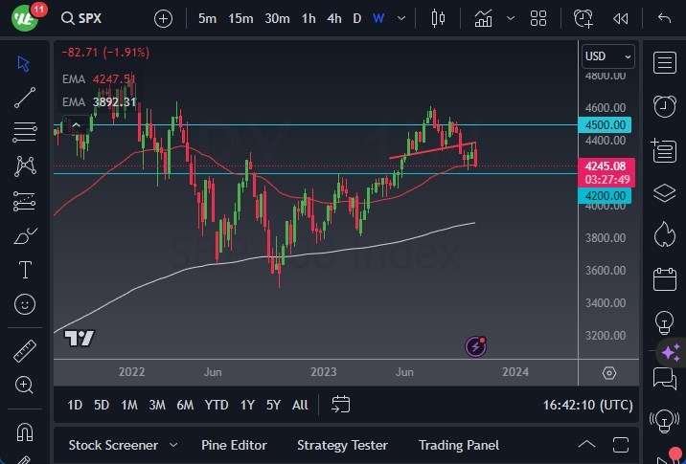
Task: Select the weekly W timeframe
Action: [378, 18]
